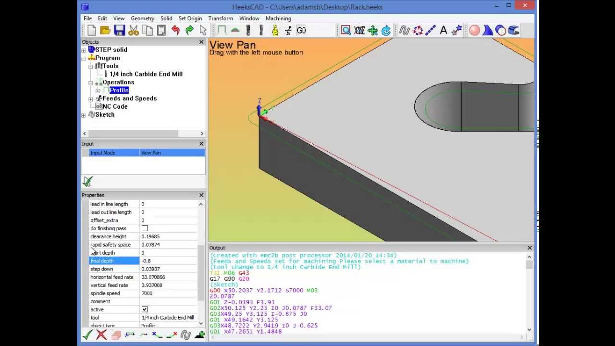Create a new file with toolbar icon
615x346 pixels.
pyautogui.click(x=92, y=31)
